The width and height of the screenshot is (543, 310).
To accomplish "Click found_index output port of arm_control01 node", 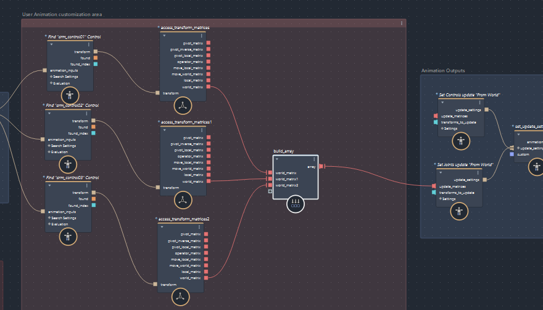I will pyautogui.click(x=96, y=64).
